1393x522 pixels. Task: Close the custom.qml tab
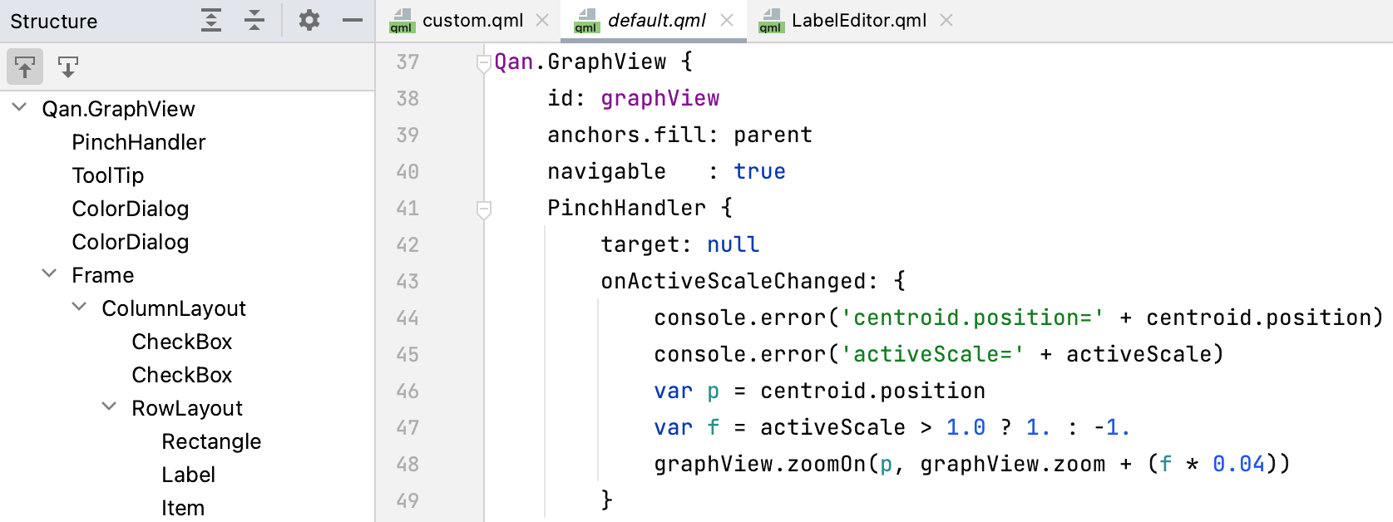[542, 20]
